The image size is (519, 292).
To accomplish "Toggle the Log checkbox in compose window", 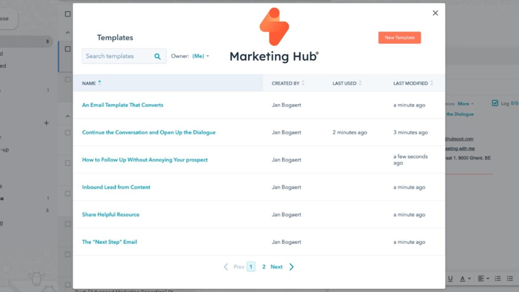I will point(495,103).
